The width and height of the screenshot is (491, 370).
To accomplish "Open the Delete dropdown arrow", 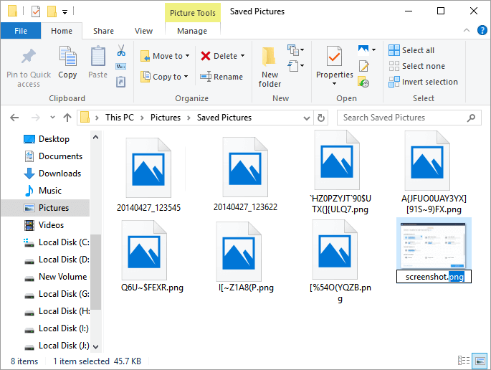I will tap(242, 56).
